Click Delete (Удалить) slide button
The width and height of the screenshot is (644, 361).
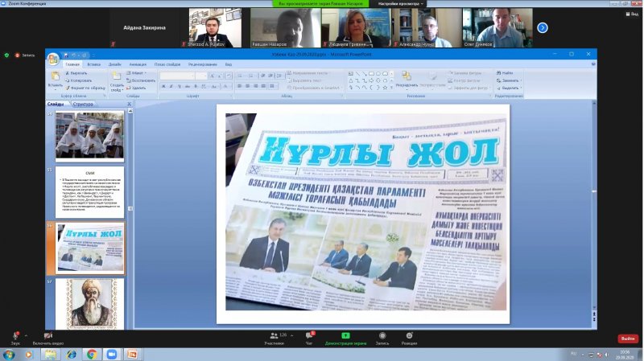point(136,88)
